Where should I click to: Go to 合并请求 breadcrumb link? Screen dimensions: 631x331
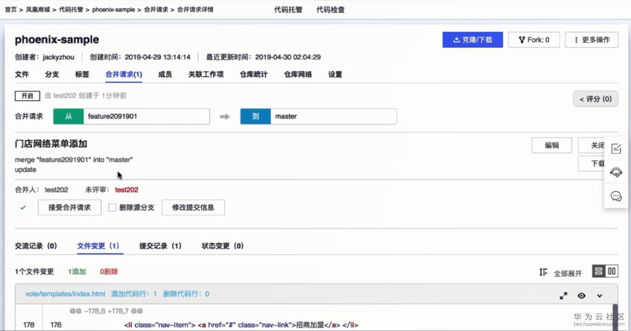click(156, 9)
